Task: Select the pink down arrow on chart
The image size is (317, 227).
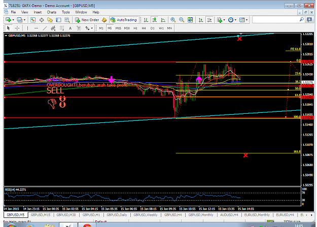Action: point(112,80)
